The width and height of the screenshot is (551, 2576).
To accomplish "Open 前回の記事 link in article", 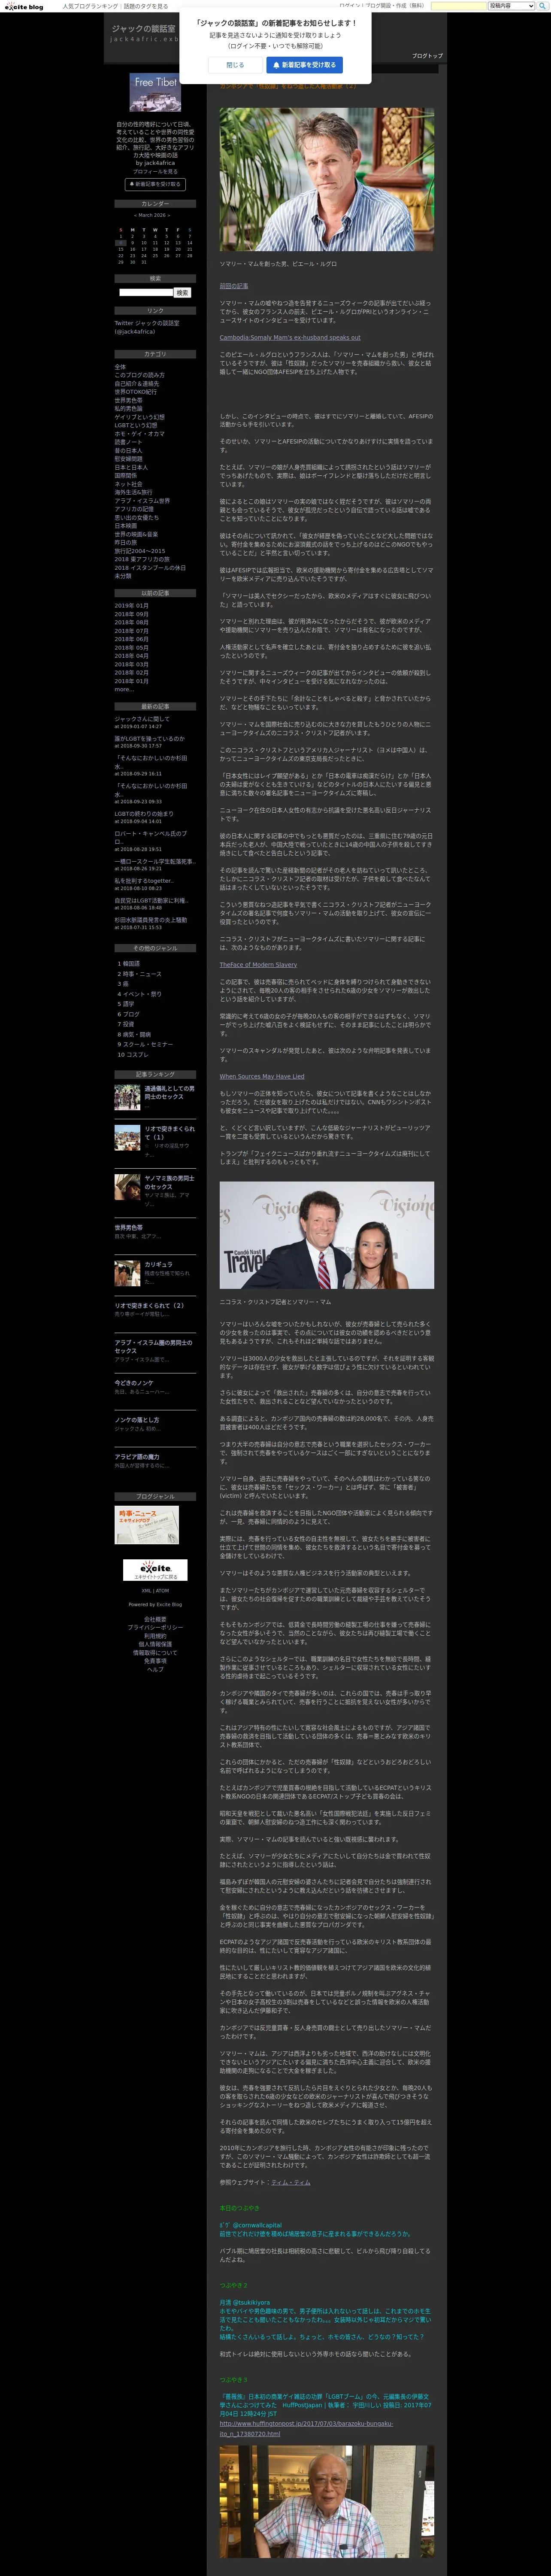I will tap(234, 286).
